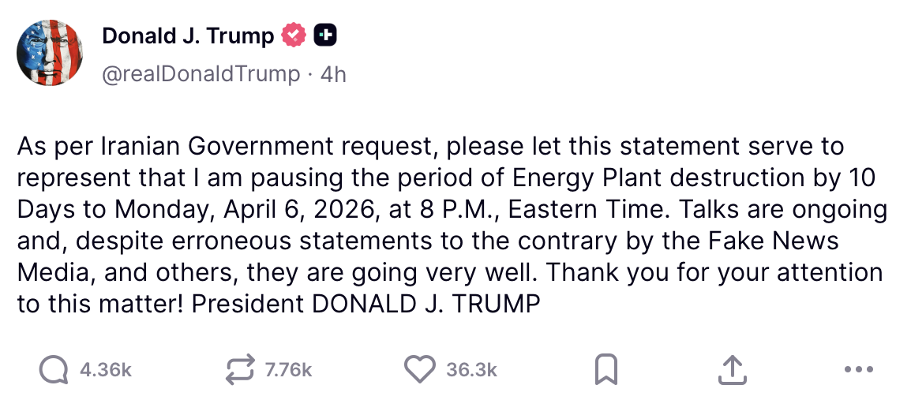Click the 4h post timestamp
This screenshot has width=911, height=415.
(x=333, y=74)
